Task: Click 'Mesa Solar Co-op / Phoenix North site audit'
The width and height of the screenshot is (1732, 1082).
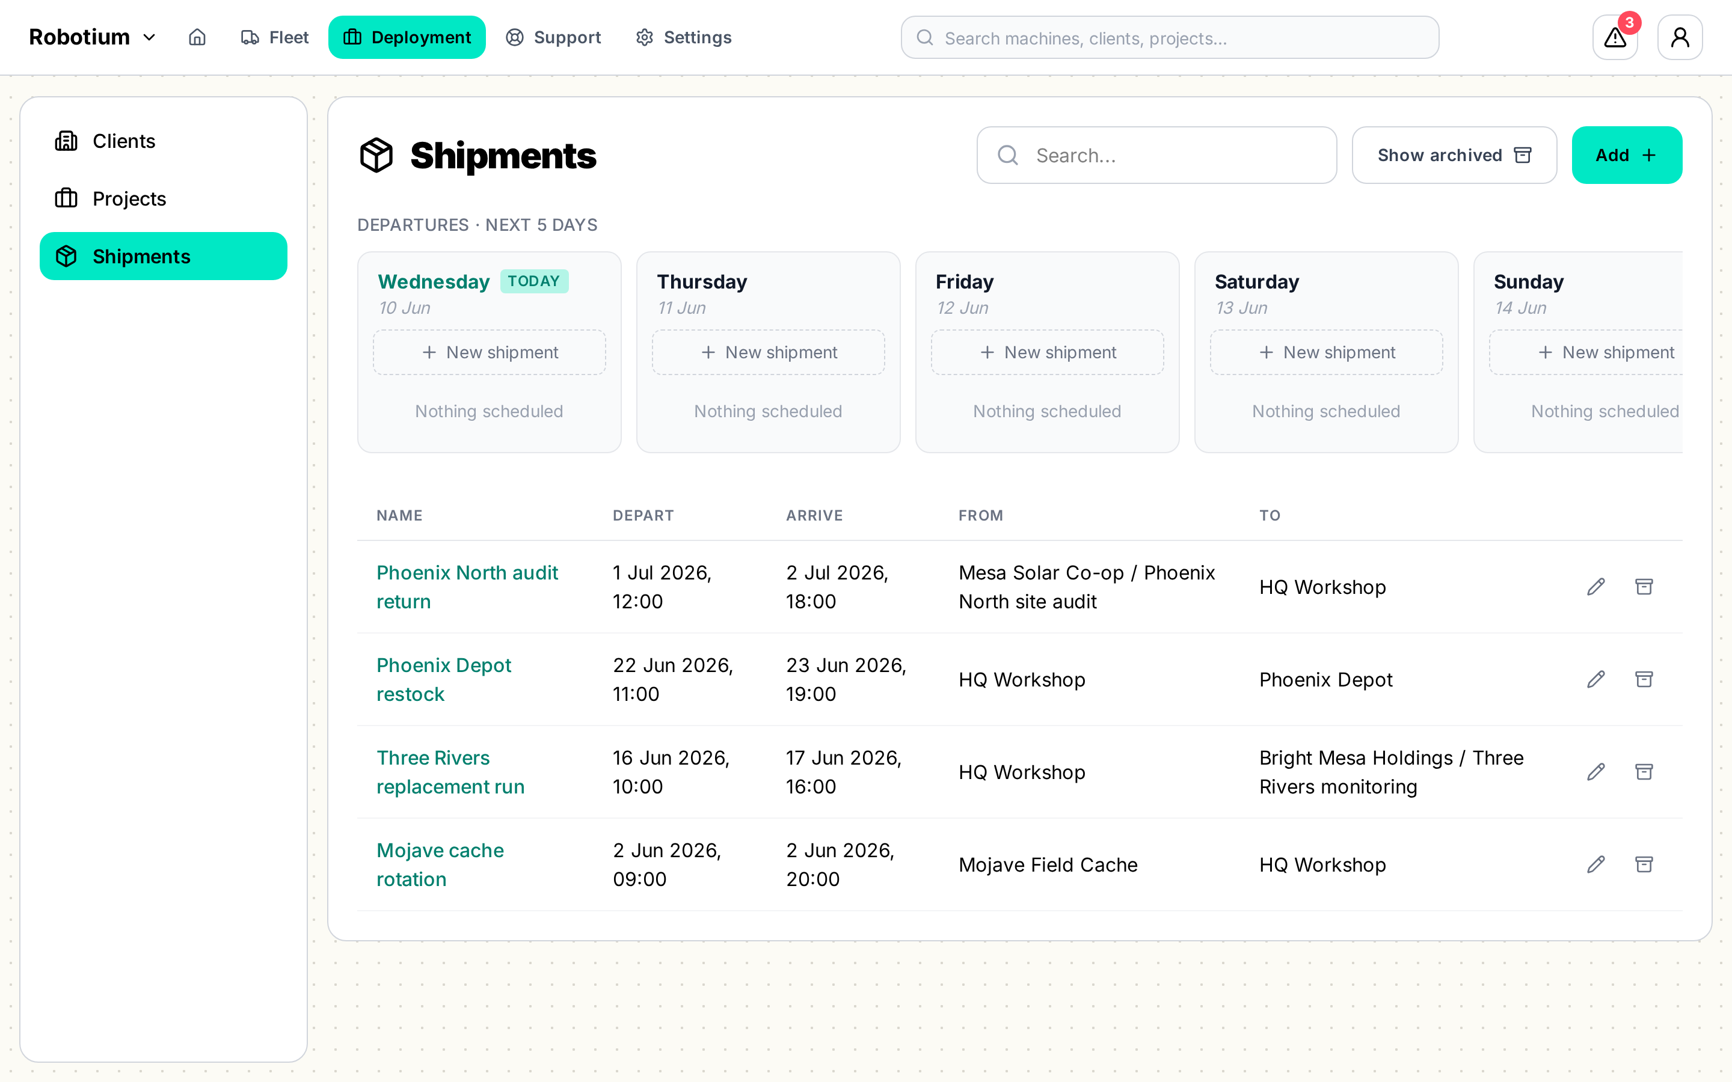Action: coord(1087,587)
